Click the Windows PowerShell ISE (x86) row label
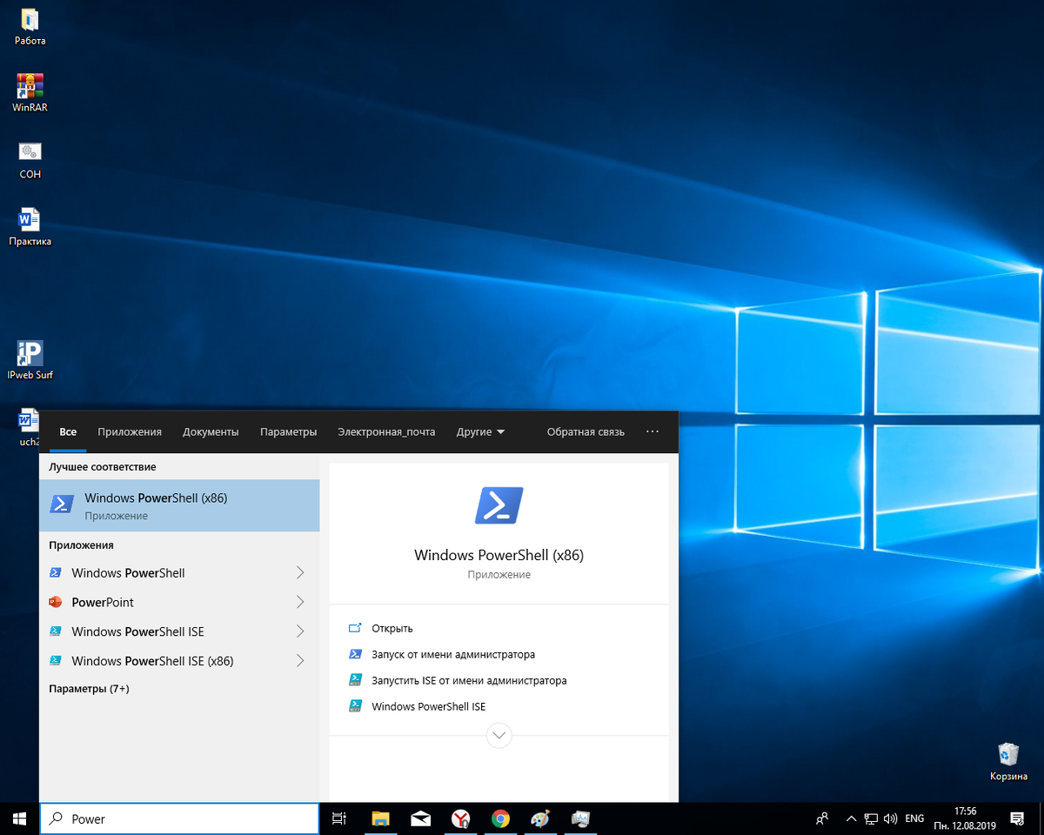Screen dimensions: 1044x835 pyautogui.click(x=152, y=661)
